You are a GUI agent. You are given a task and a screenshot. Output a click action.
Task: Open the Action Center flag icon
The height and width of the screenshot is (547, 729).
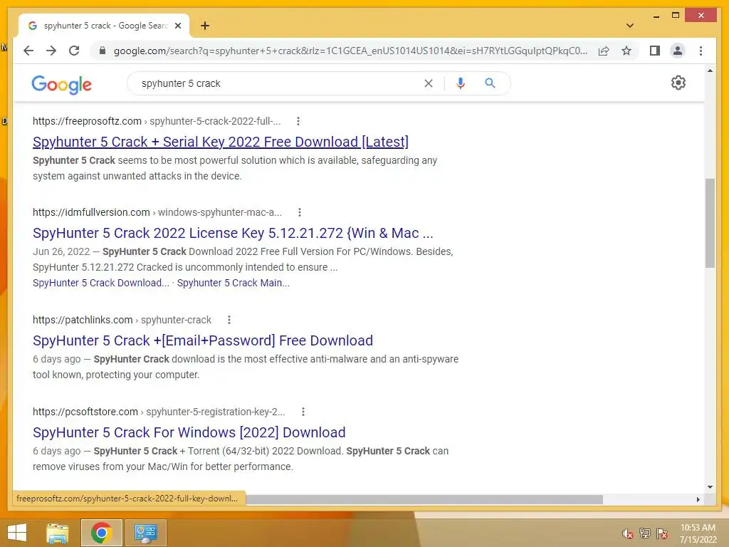[x=661, y=533]
